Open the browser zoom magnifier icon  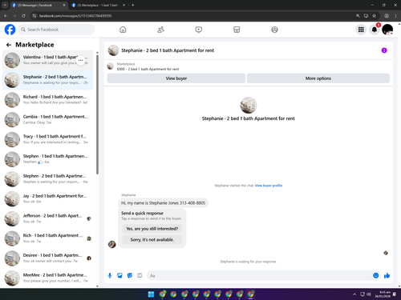click(358, 16)
